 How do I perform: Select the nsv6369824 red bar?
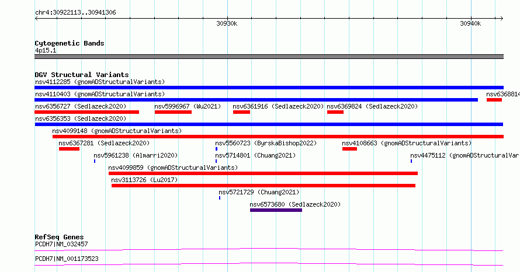click(335, 112)
